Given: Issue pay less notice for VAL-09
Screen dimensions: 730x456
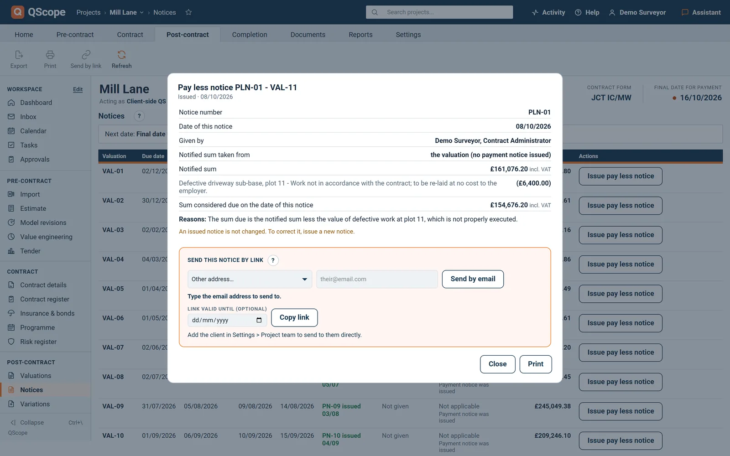Looking at the screenshot, I should 620,411.
